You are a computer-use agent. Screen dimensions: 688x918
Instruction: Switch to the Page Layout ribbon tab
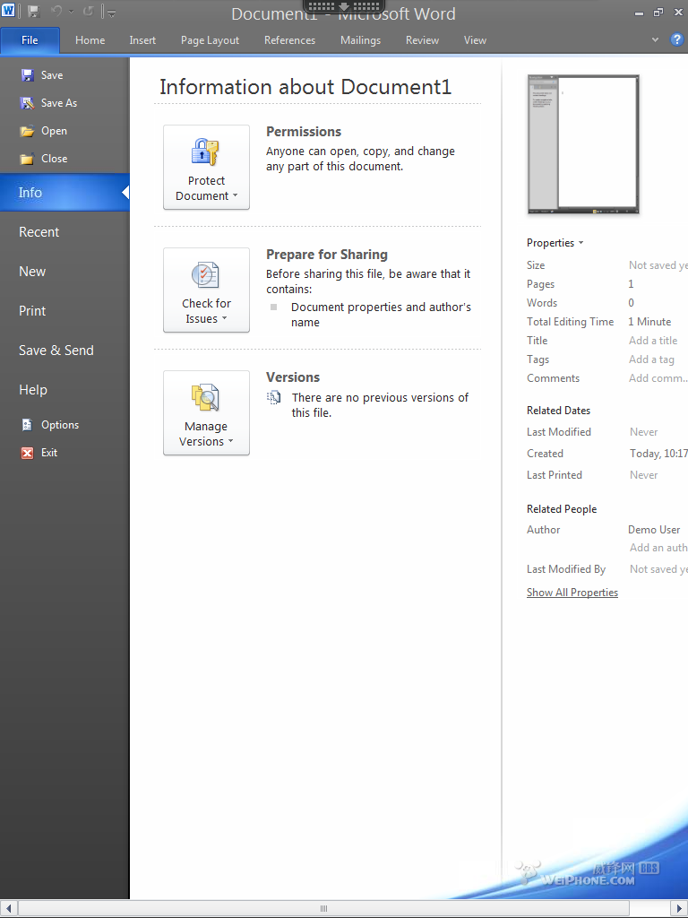[210, 40]
